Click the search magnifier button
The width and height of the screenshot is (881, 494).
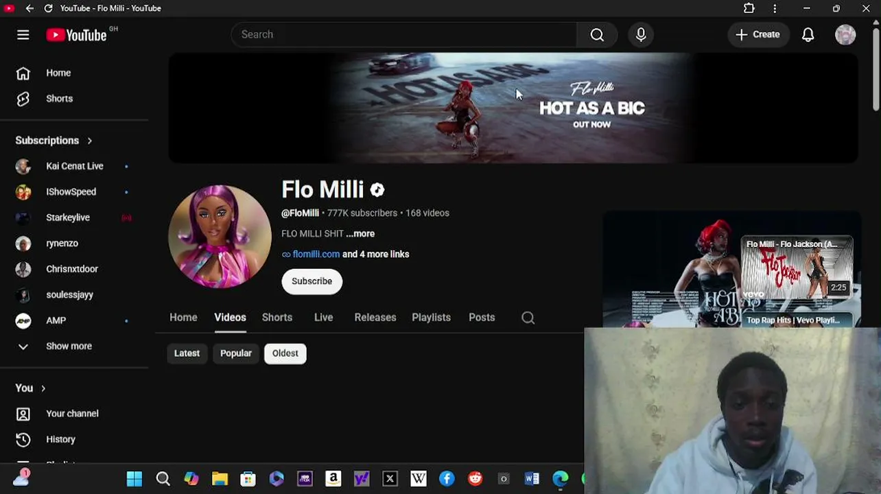click(597, 34)
